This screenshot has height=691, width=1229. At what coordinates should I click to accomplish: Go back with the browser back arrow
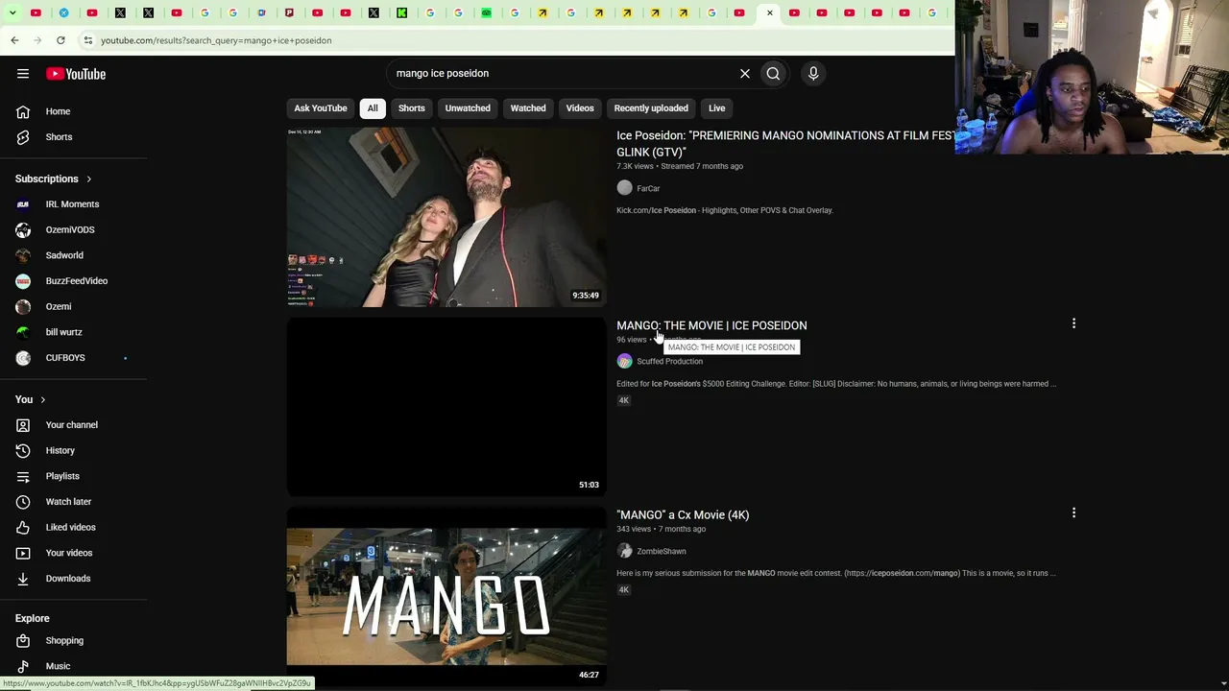tap(14, 40)
